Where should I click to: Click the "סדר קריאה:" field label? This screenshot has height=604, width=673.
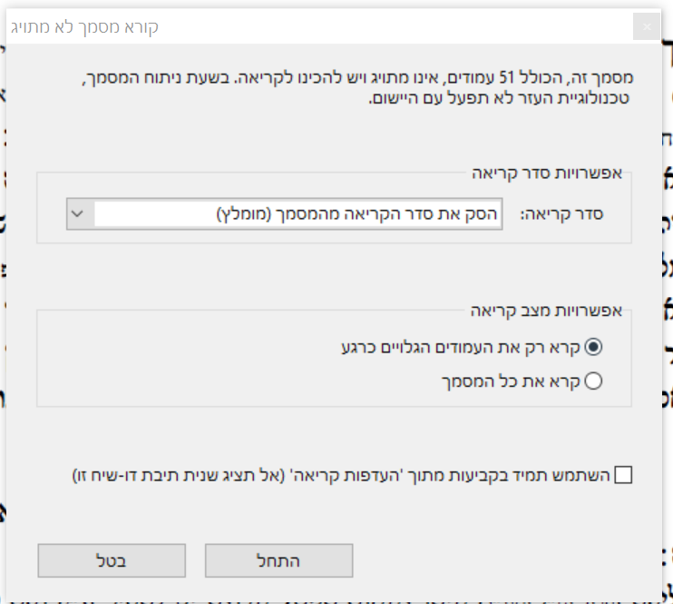pyautogui.click(x=575, y=215)
